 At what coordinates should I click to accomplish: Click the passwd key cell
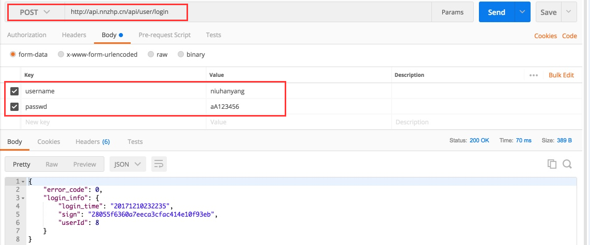click(113, 107)
